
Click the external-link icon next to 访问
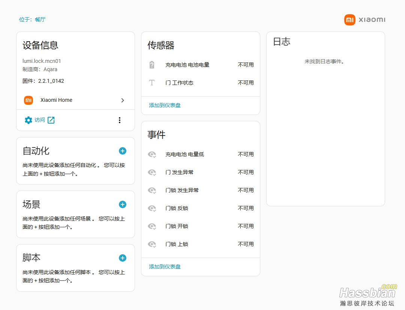51,120
